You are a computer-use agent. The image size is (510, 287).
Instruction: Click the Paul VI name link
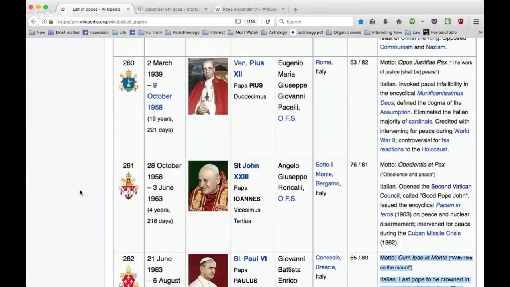tap(255, 259)
